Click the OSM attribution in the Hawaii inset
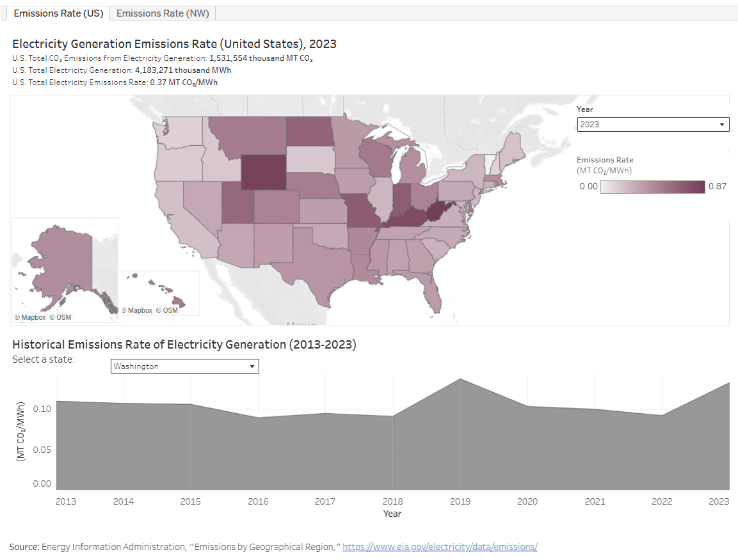 pos(167,310)
